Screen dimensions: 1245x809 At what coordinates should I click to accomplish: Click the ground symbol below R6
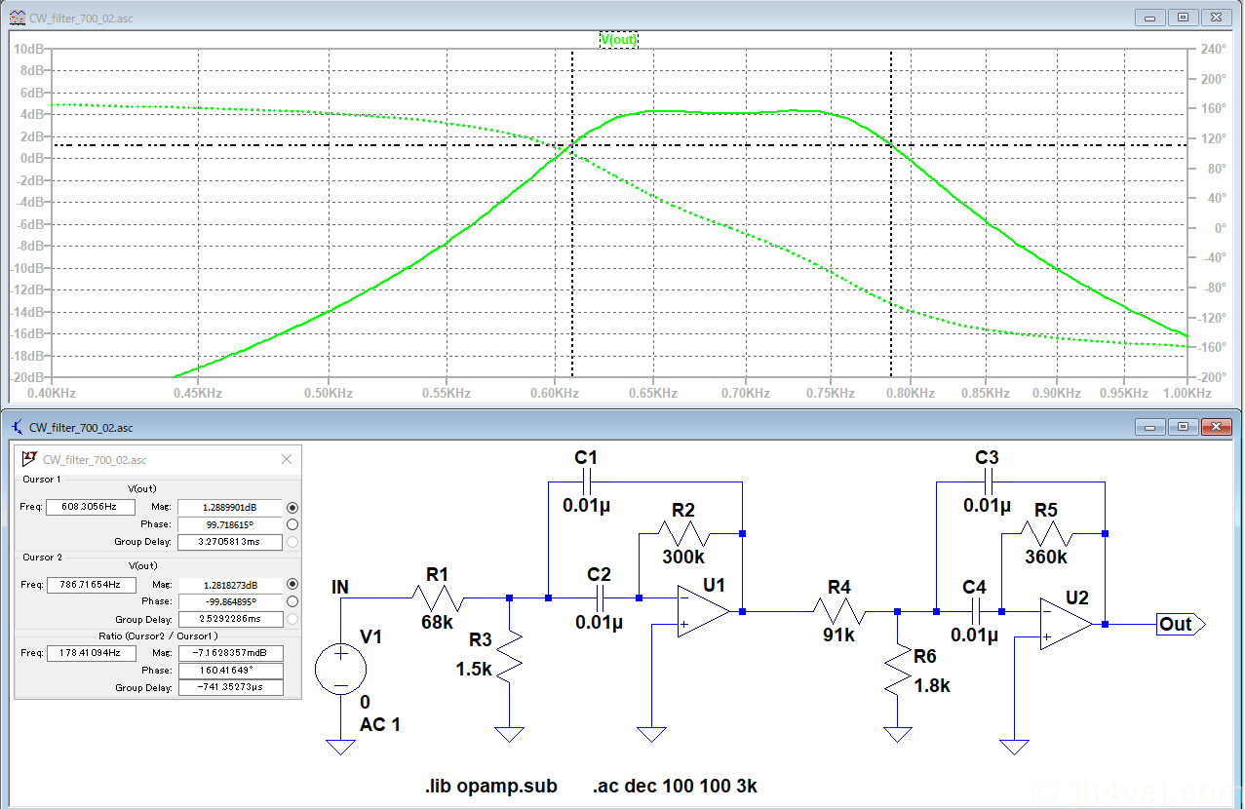(898, 734)
